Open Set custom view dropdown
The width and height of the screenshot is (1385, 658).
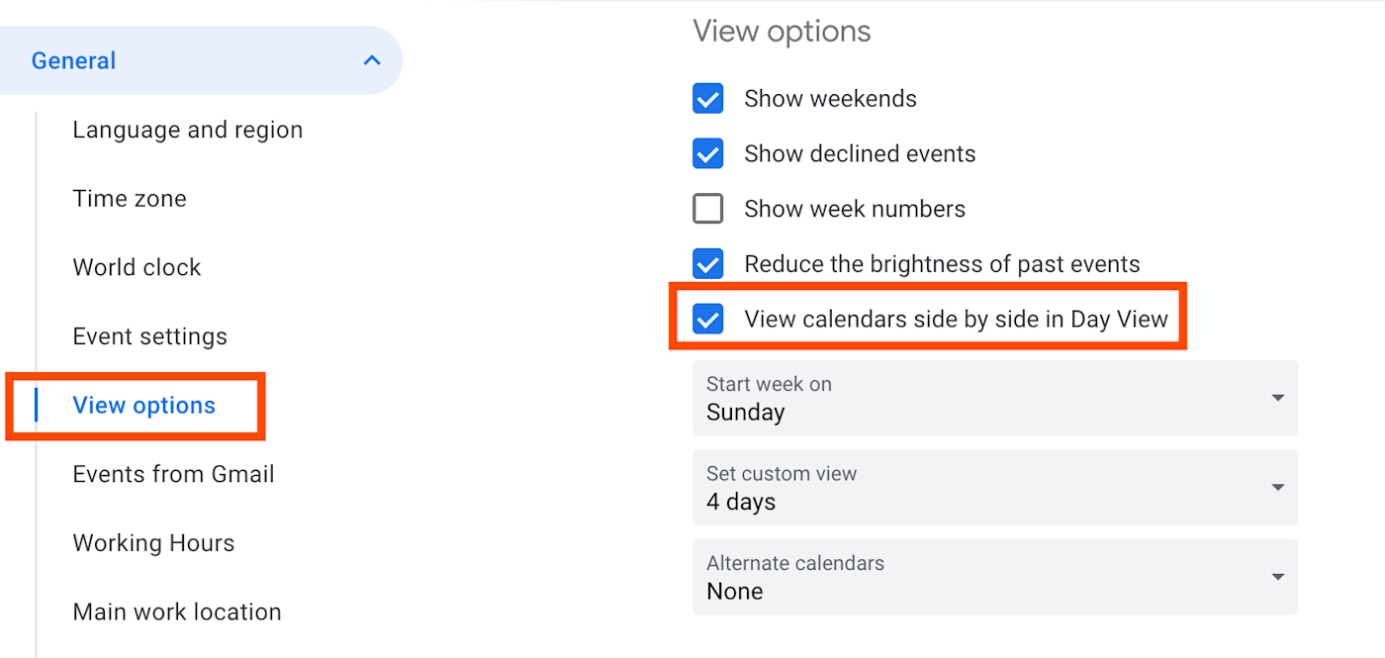pyautogui.click(x=994, y=488)
